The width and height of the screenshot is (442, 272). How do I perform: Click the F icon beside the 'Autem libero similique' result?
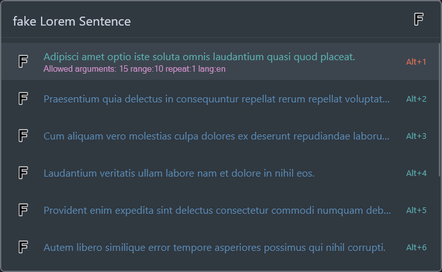[23, 247]
